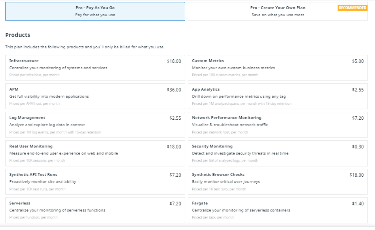Screen dimensions: 375x230
Task: Click the "Priced per 100 custom metrics" note
Action: (x=225, y=75)
